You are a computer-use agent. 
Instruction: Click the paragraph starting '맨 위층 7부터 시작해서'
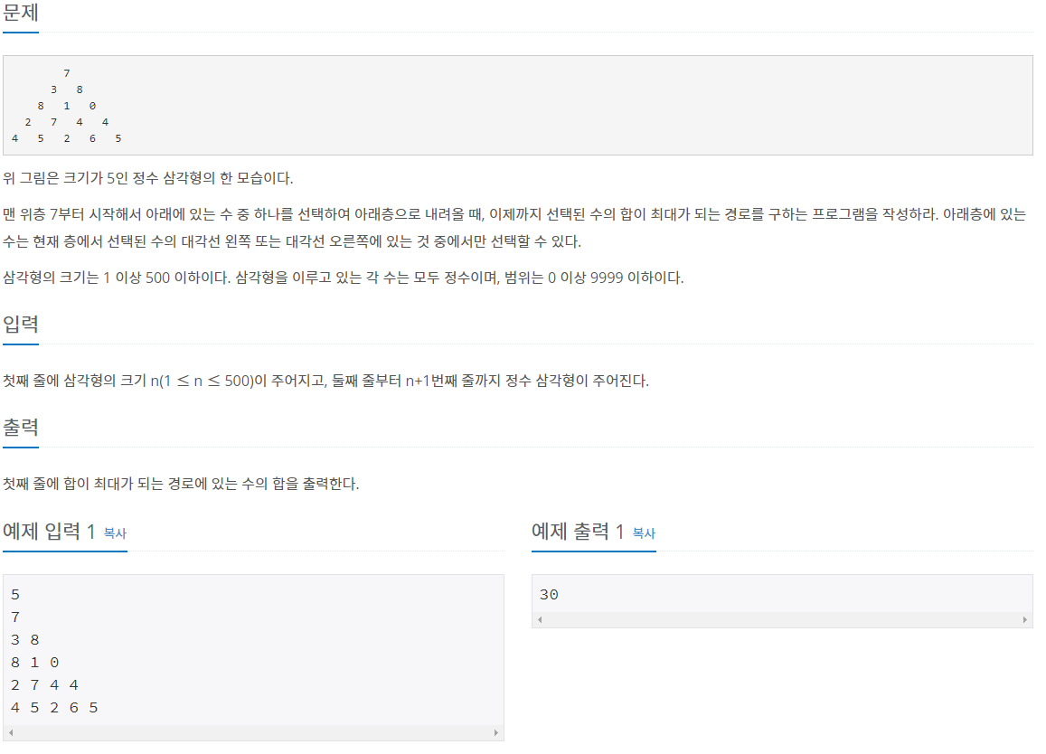(514, 228)
